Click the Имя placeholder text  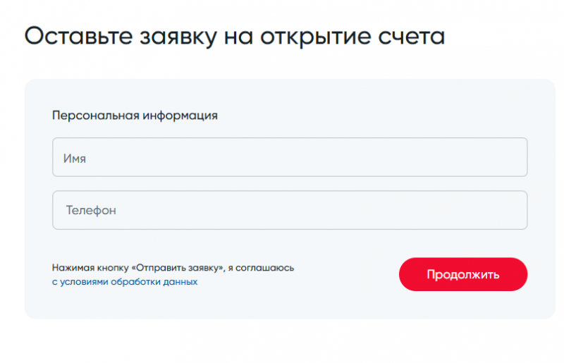[75, 159]
